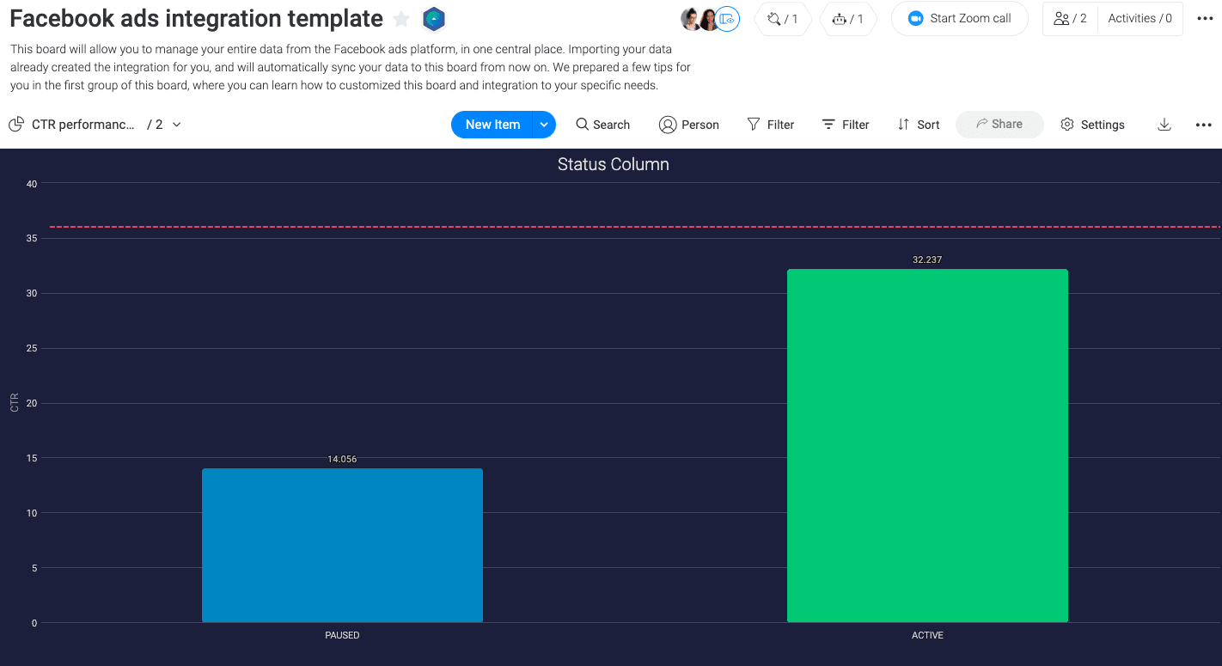Image resolution: width=1222 pixels, height=666 pixels.
Task: Open chart Settings
Action: (1092, 125)
